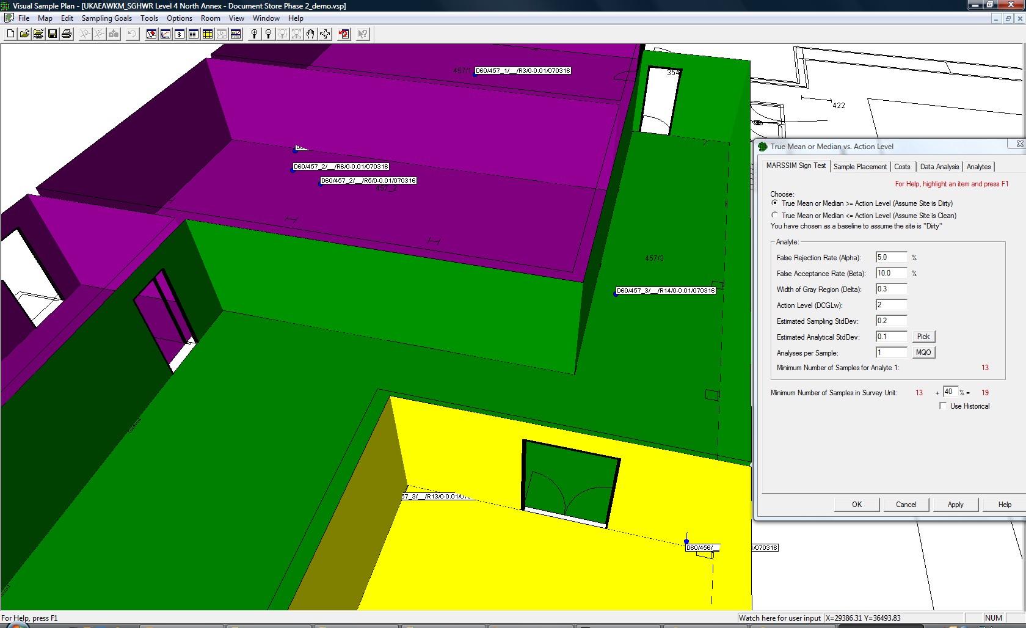Screen dimensions: 1026x628
Task: Open the File menu
Action: click(x=24, y=18)
